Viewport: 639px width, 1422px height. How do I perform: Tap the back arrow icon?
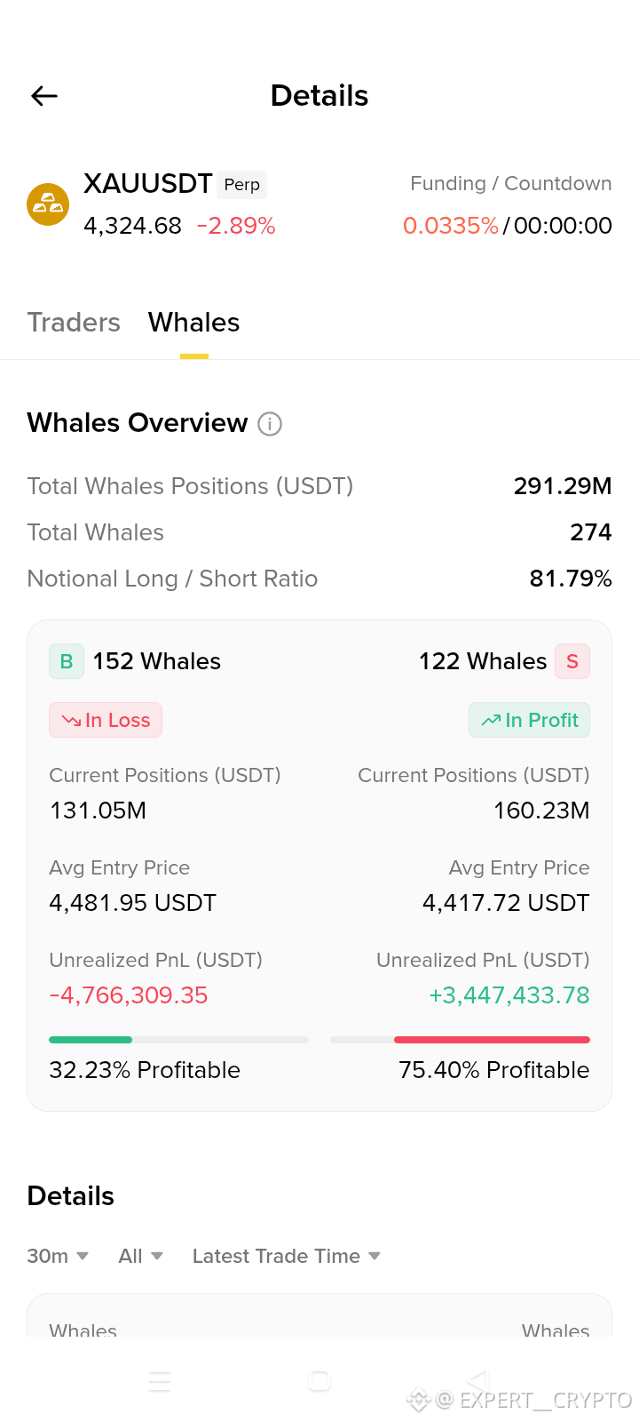pos(44,96)
